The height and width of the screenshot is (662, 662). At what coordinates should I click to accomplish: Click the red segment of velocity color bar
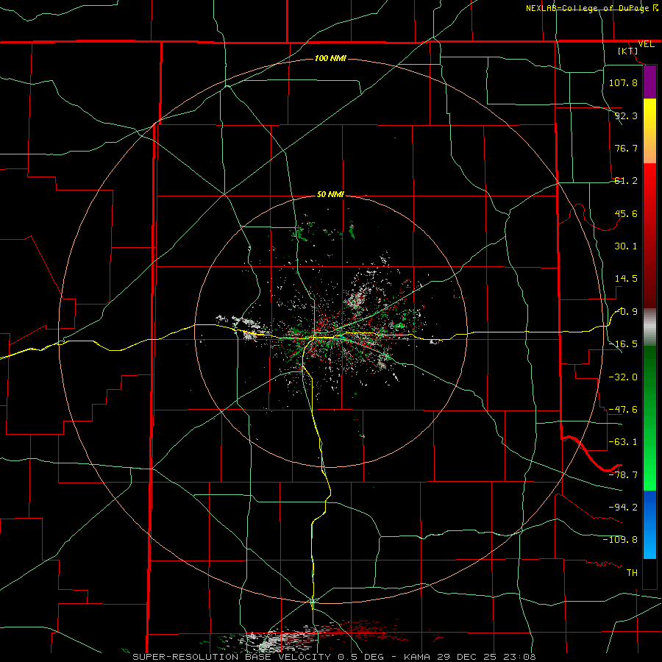(x=649, y=235)
